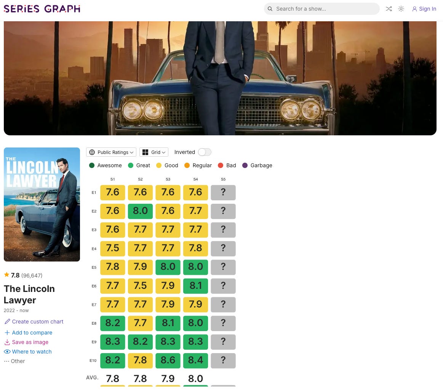The width and height of the screenshot is (443, 390).
Task: Click the 2022 - now year text
Action: 16,311
